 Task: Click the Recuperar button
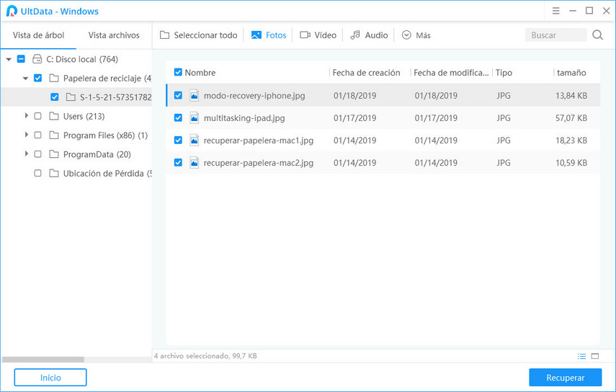pyautogui.click(x=566, y=378)
